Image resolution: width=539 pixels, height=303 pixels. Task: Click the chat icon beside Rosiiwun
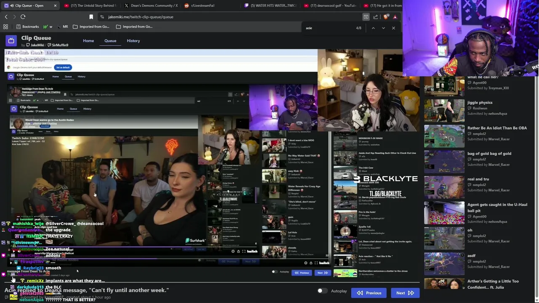(470, 108)
